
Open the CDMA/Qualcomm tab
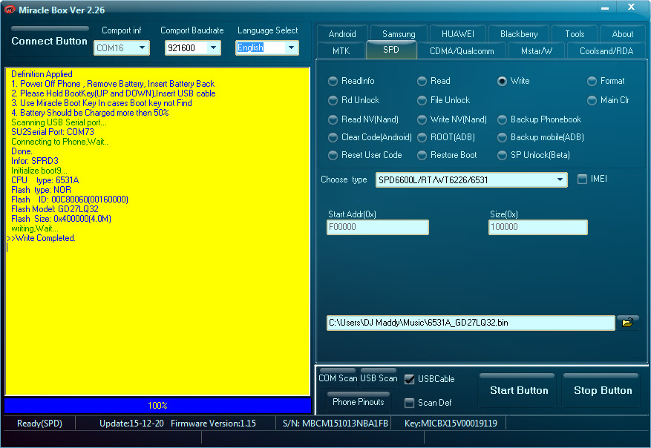click(x=462, y=51)
